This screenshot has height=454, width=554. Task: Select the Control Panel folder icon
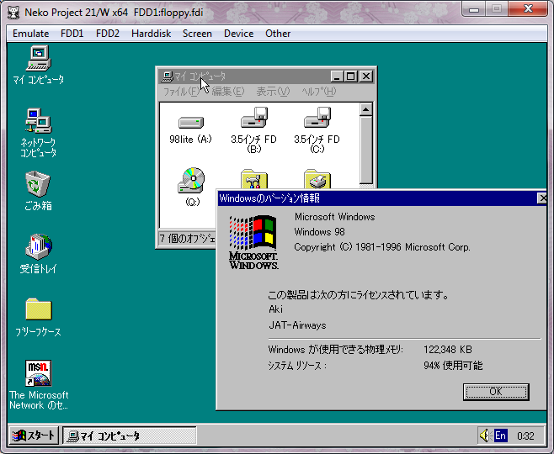click(254, 179)
